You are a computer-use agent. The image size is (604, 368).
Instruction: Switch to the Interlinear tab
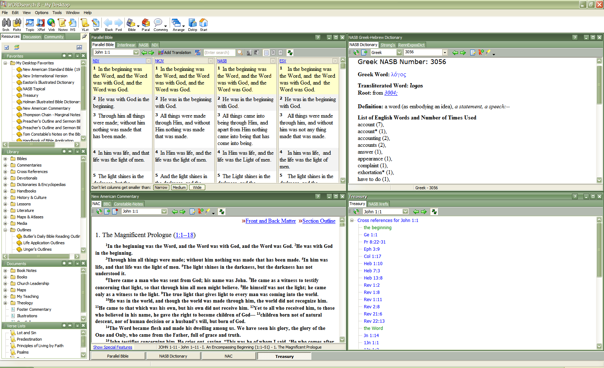(x=126, y=45)
